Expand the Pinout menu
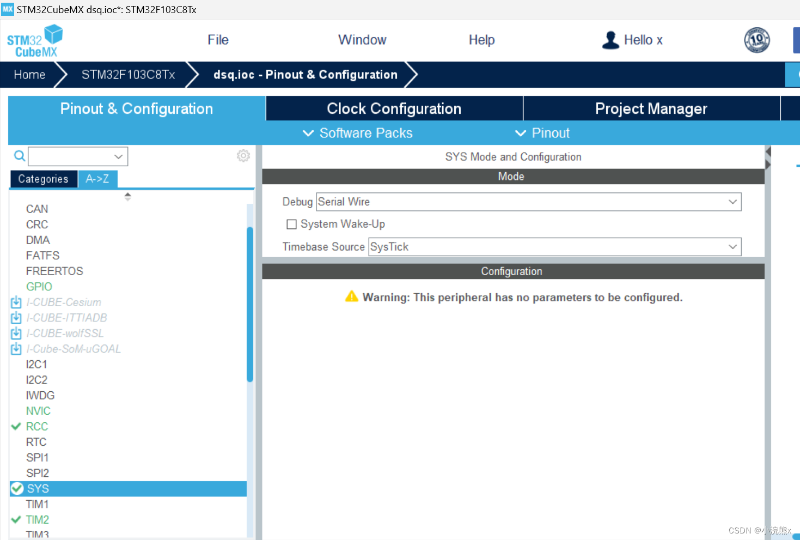Viewport: 800px width, 540px height. coord(542,133)
